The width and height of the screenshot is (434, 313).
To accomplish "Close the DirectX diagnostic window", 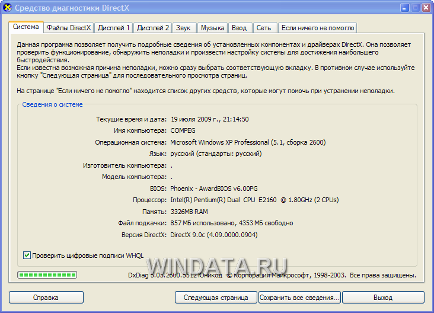I will (x=426, y=8).
